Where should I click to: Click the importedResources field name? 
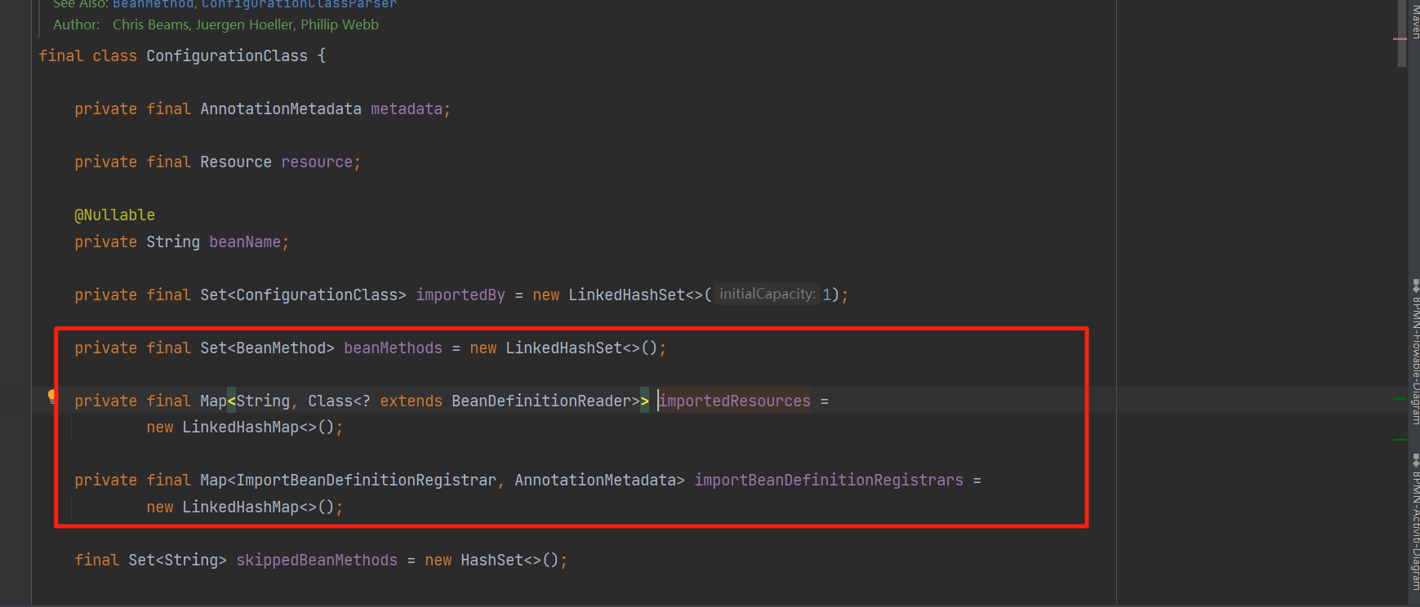click(735, 401)
